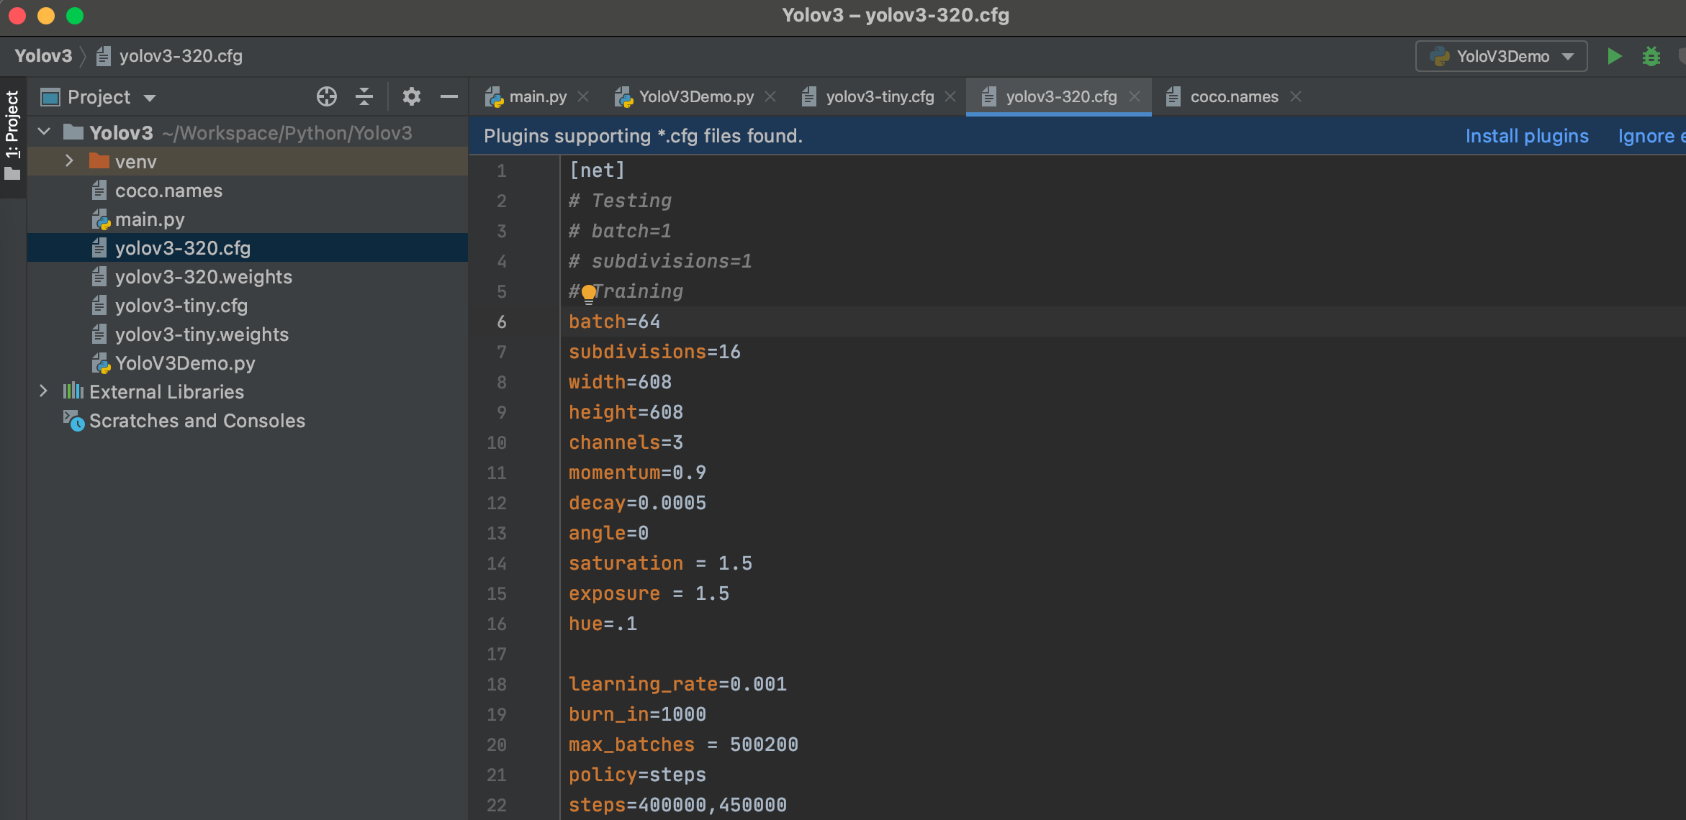
Task: Switch to the coco.names tab
Action: pyautogui.click(x=1234, y=96)
